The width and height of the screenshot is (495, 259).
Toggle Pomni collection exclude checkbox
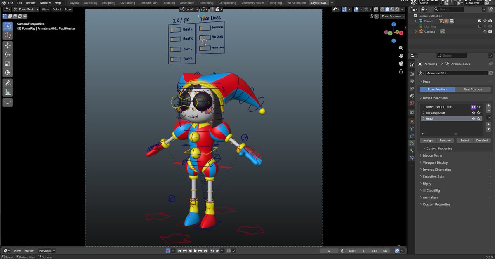click(x=479, y=21)
